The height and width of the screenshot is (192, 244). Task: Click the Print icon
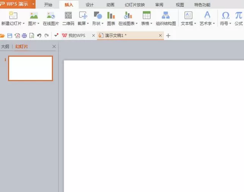tap(24, 36)
